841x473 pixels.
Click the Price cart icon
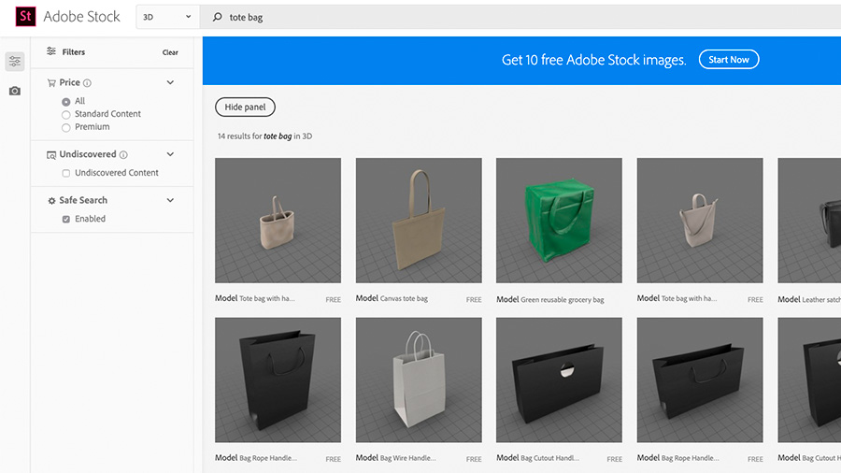(x=51, y=82)
